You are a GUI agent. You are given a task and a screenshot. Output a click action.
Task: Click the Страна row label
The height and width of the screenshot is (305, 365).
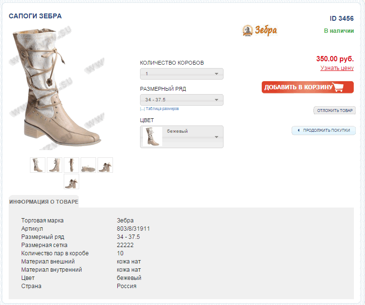pyautogui.click(x=31, y=286)
